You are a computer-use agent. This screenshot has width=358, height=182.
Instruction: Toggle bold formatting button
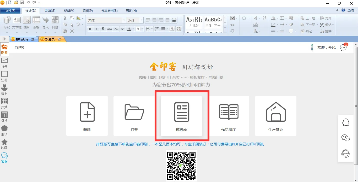tap(90, 29)
